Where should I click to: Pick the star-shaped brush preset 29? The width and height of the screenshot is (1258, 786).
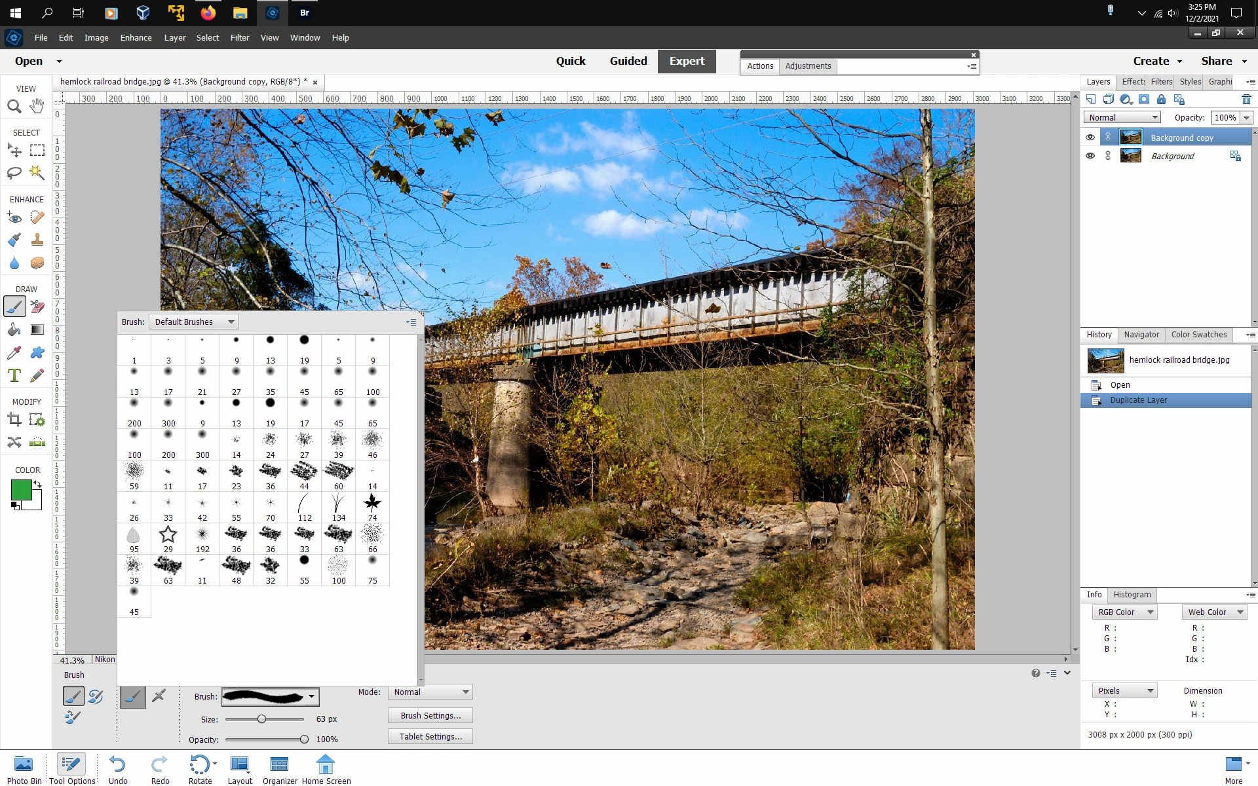[x=168, y=534]
